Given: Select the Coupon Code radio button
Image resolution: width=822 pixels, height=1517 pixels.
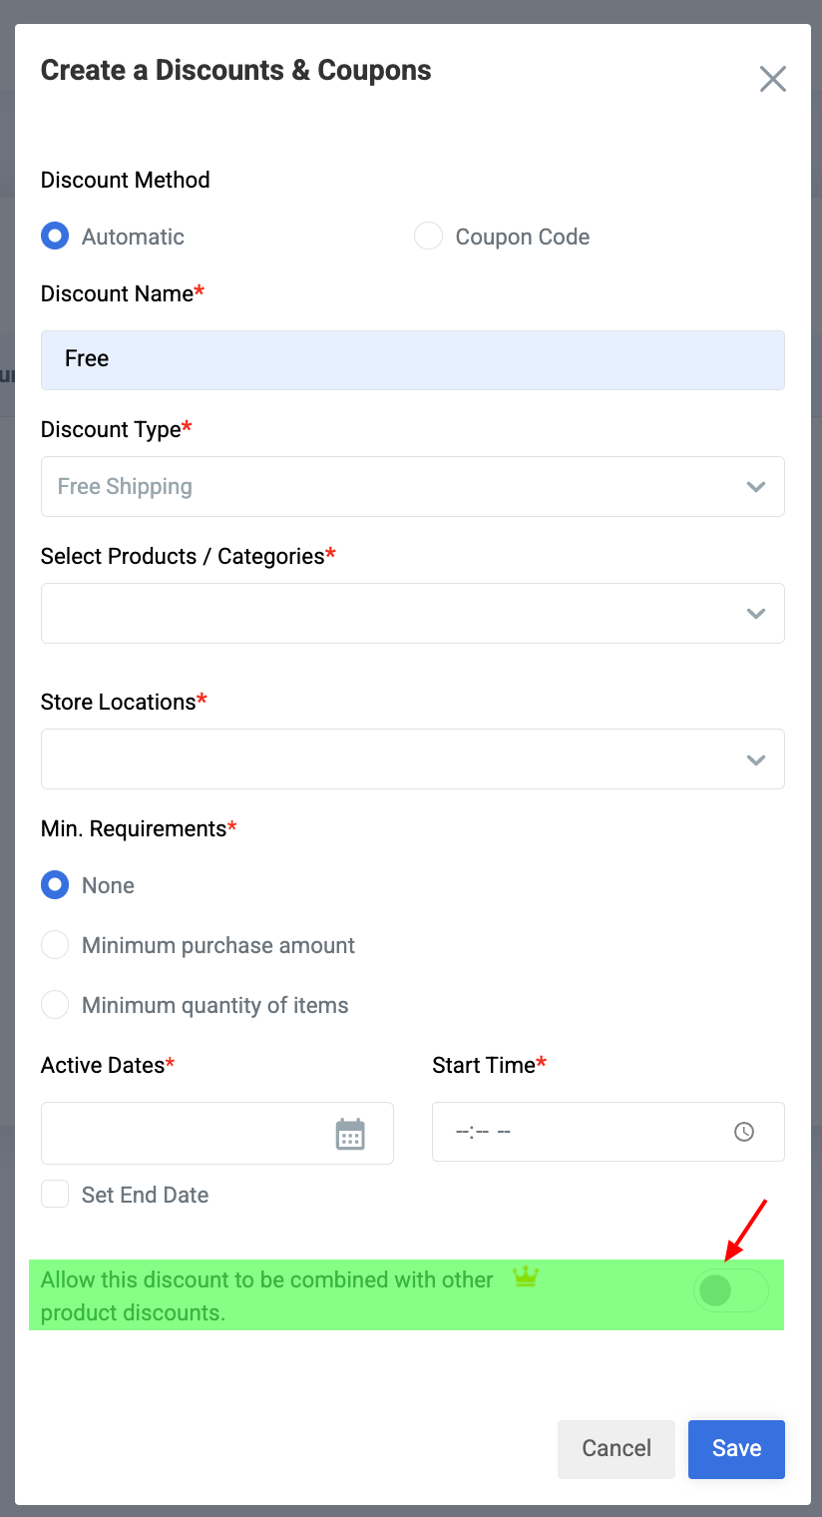Looking at the screenshot, I should point(428,237).
